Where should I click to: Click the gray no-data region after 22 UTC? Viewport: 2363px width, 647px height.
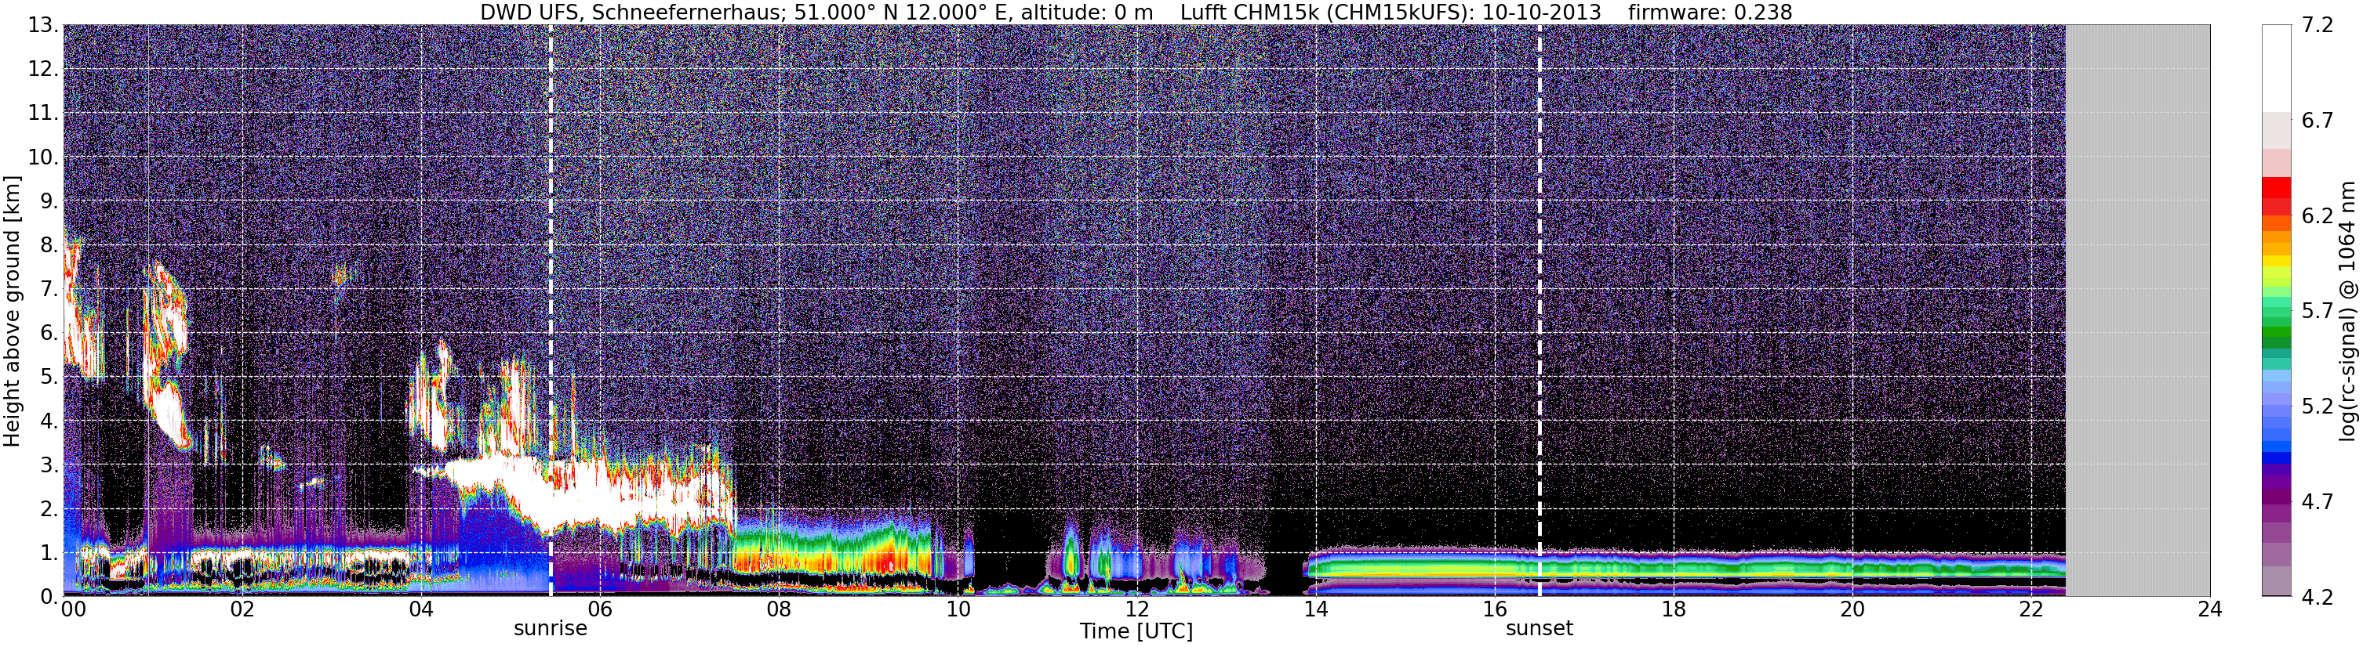[x=2137, y=311]
